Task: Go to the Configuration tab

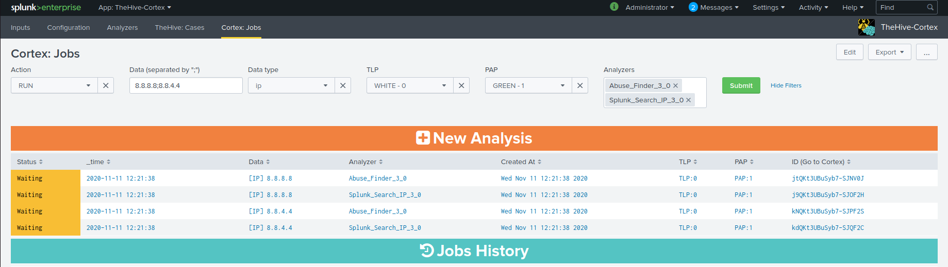Action: click(x=69, y=27)
